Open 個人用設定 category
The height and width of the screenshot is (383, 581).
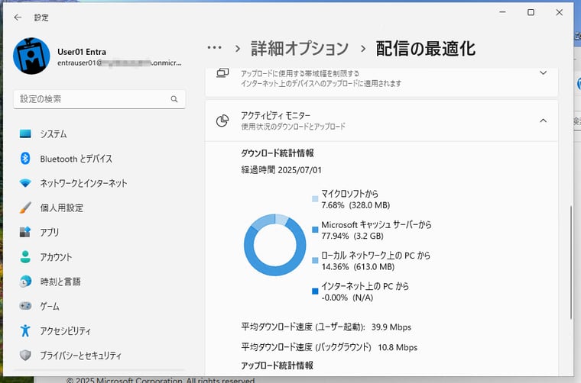[x=99, y=208]
